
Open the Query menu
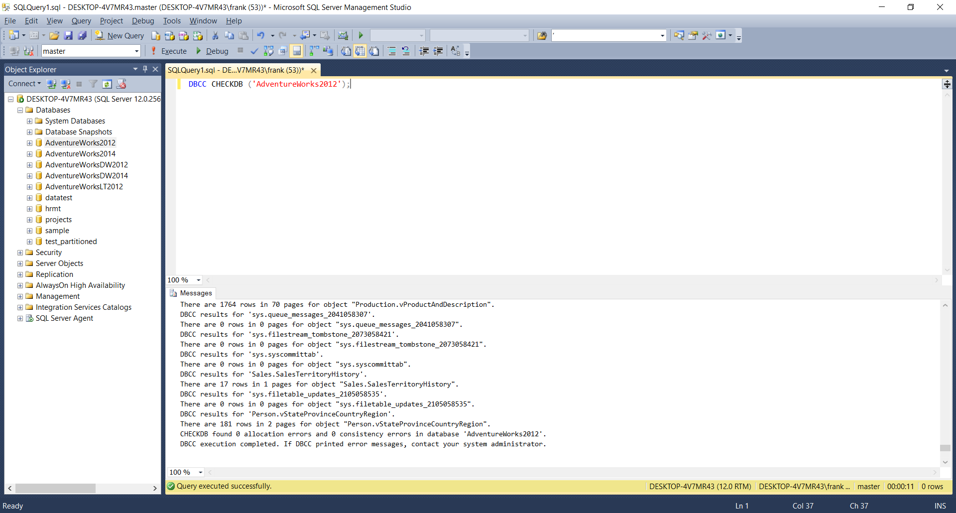click(81, 20)
